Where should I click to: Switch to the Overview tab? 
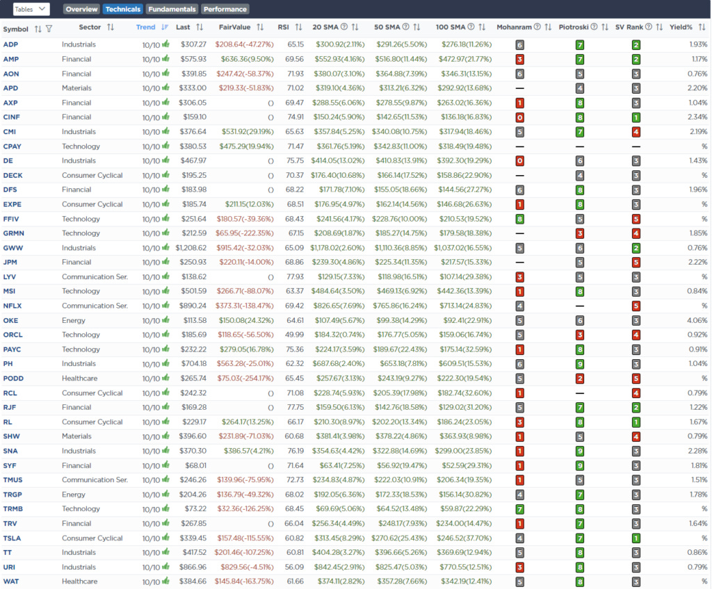click(82, 9)
